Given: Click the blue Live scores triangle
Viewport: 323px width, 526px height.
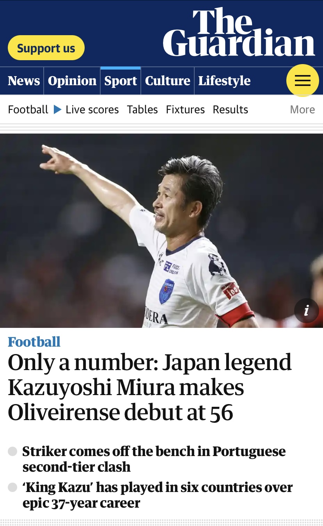Looking at the screenshot, I should click(x=58, y=109).
